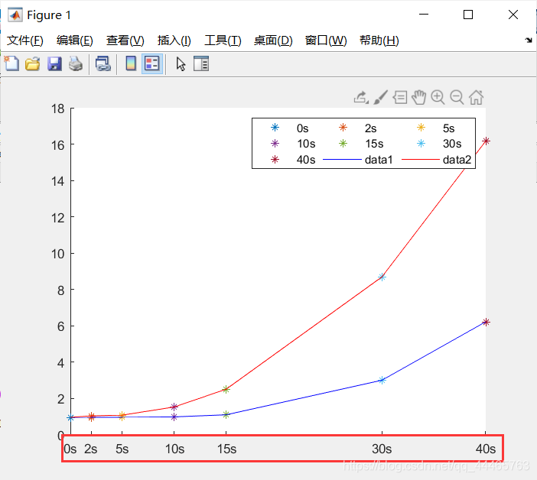Open the 编辑(E) menu
Viewport: 537px width, 480px height.
pos(75,41)
